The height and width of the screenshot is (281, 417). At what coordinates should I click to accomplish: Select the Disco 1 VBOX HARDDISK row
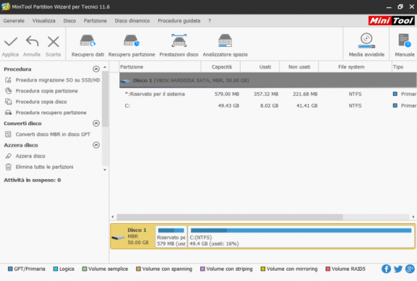268,80
